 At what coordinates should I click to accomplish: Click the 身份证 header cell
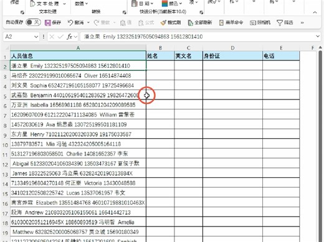click(232, 56)
